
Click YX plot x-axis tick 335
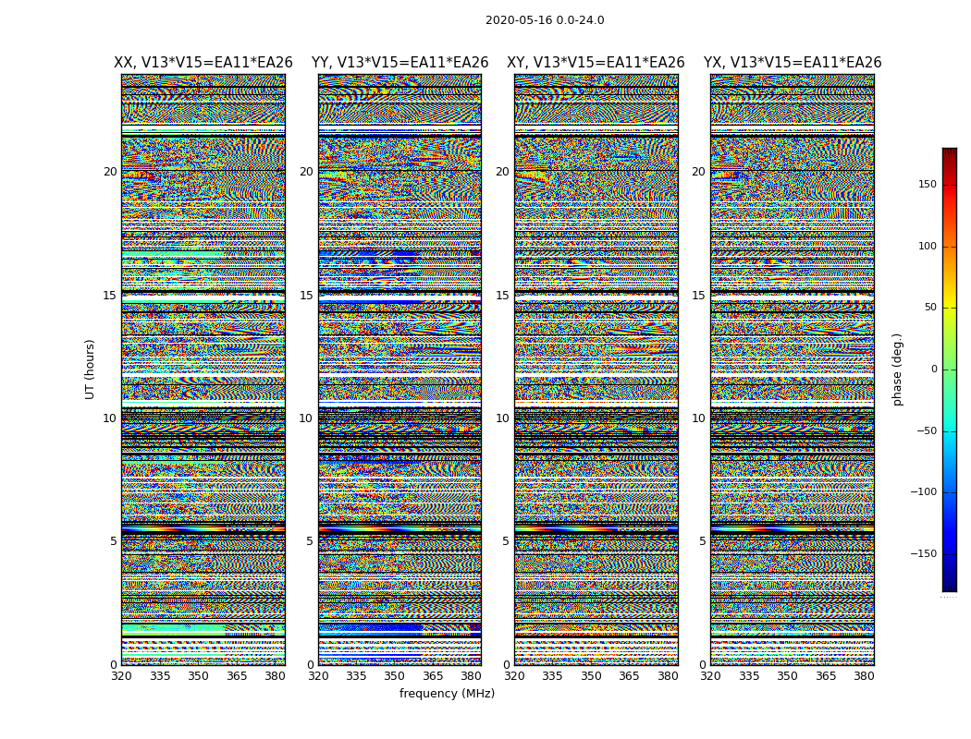pyautogui.click(x=749, y=676)
